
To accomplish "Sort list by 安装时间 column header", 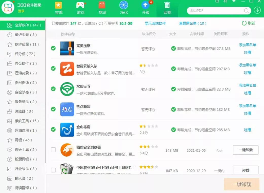I will (x=197, y=34).
